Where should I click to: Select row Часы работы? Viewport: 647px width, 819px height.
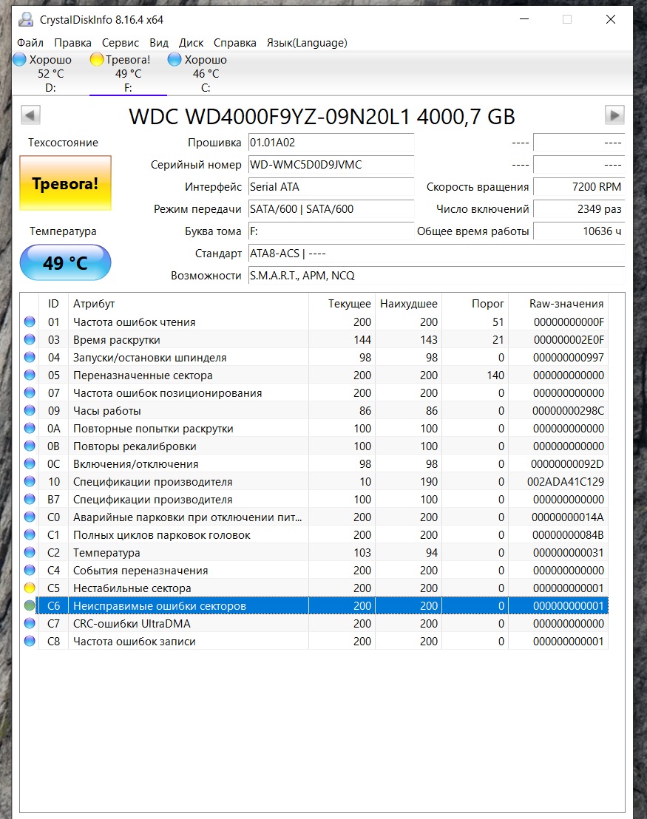click(x=315, y=410)
